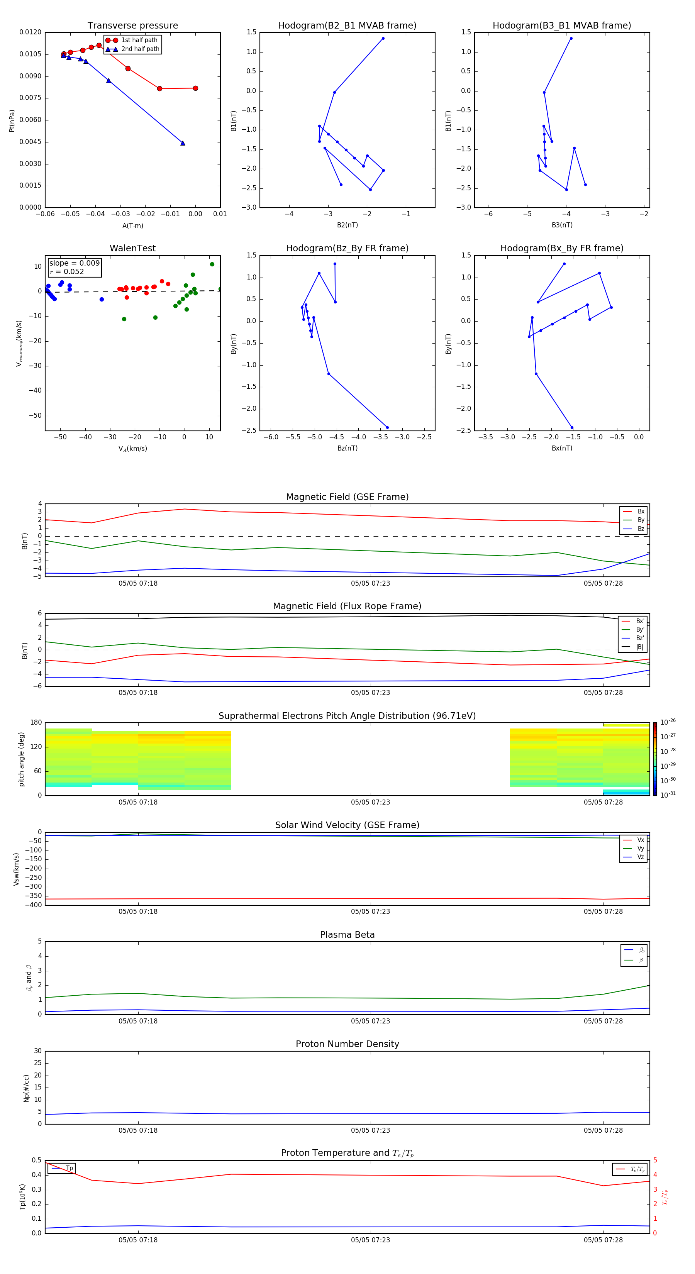Click the 'r = 0.052' annotation
Viewport: 695px width, 1274px height.
[x=67, y=271]
